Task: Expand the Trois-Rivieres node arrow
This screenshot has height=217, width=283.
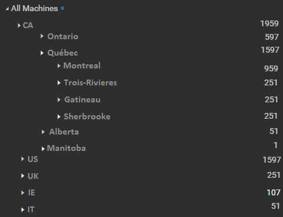Action: point(59,83)
